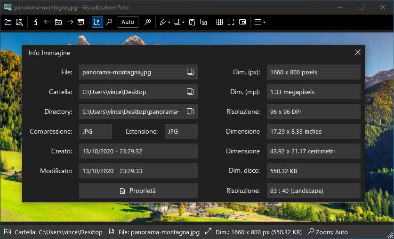Start the slideshow presentation icon

click(80, 22)
